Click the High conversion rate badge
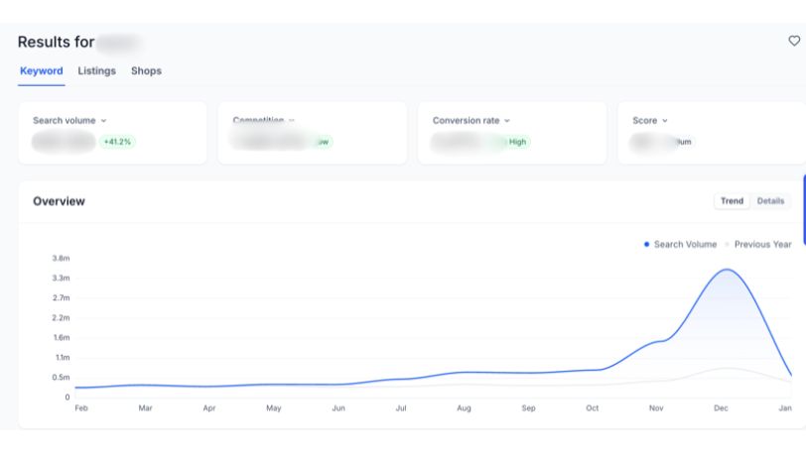The image size is (806, 453). [x=518, y=142]
